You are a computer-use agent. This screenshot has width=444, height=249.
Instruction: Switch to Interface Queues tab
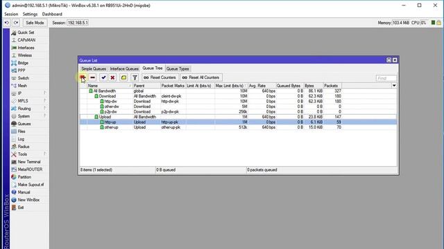[x=124, y=69]
